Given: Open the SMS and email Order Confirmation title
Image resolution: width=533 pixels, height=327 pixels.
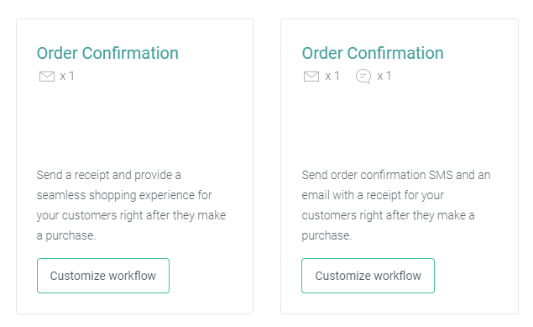Looking at the screenshot, I should coord(373,53).
